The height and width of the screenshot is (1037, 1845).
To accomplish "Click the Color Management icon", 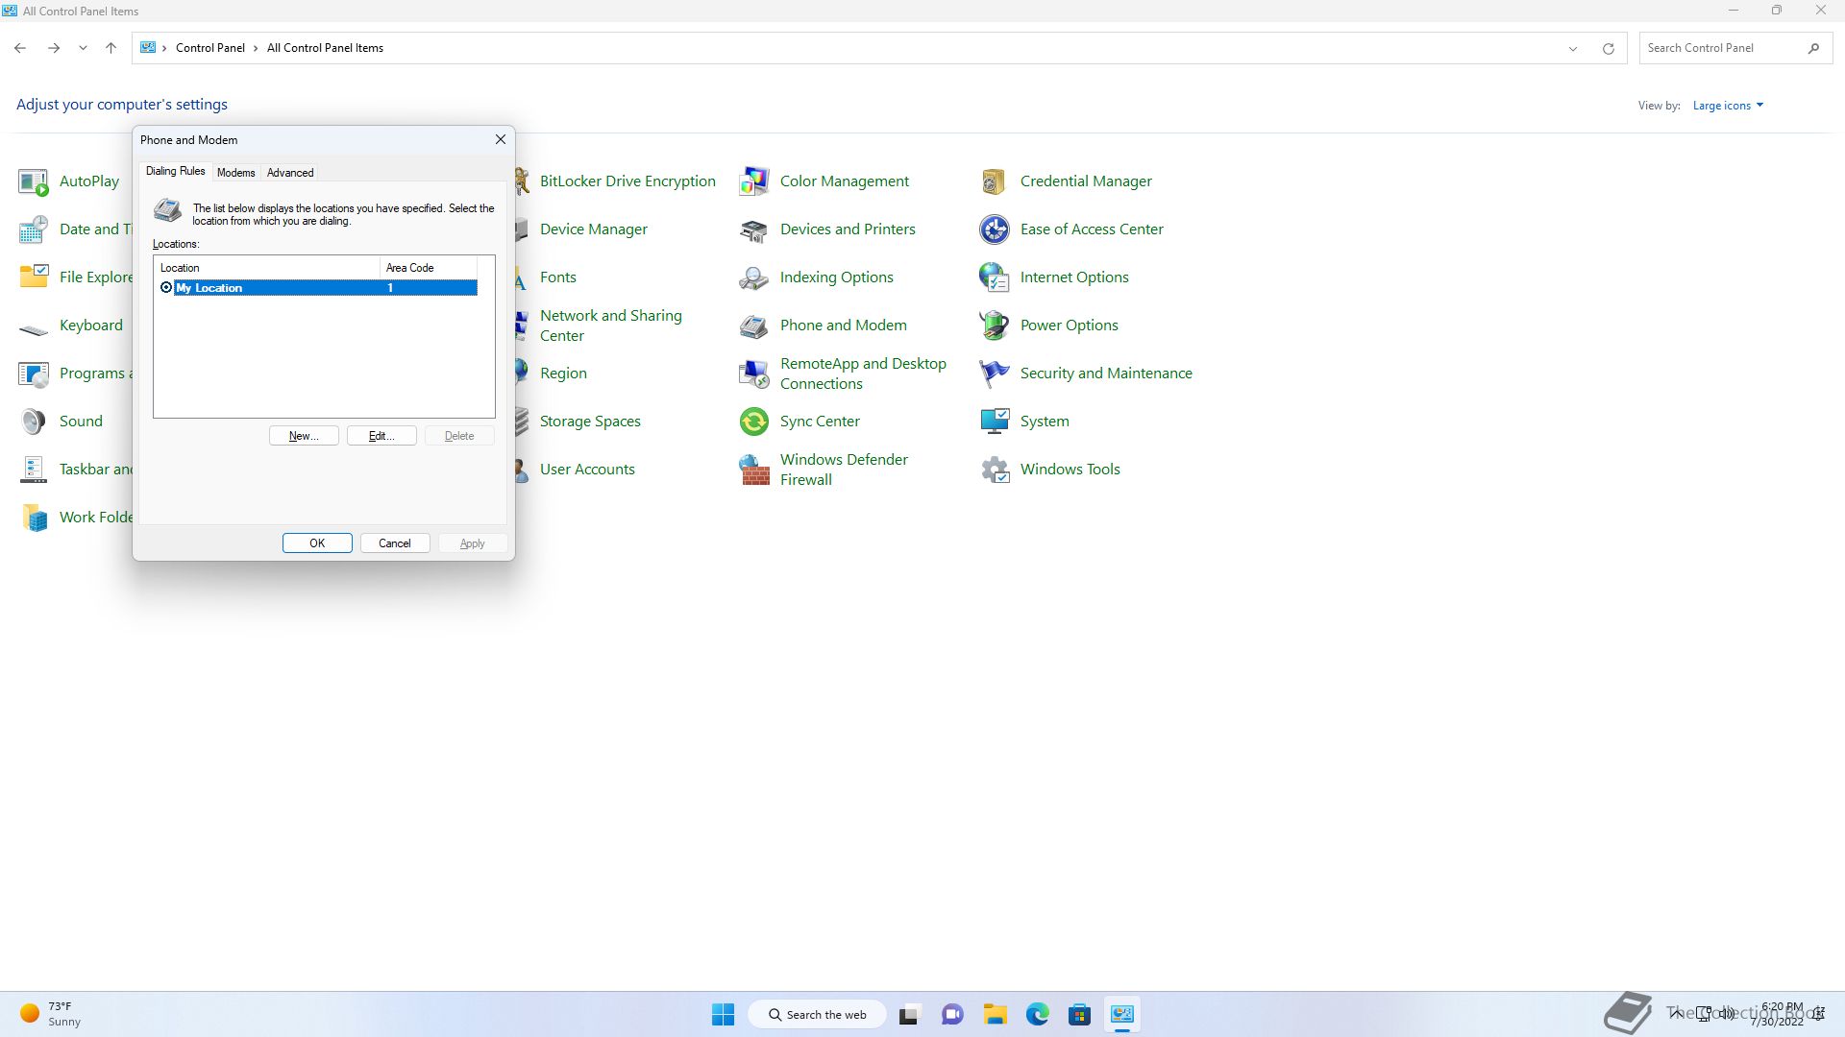I will click(754, 181).
